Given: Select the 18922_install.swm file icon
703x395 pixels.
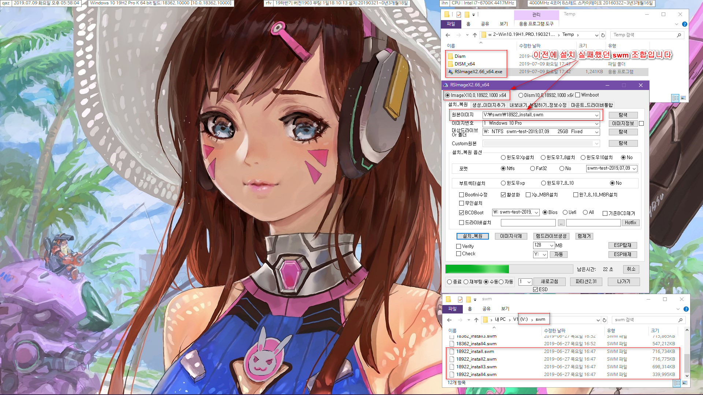Looking at the screenshot, I should click(x=452, y=351).
